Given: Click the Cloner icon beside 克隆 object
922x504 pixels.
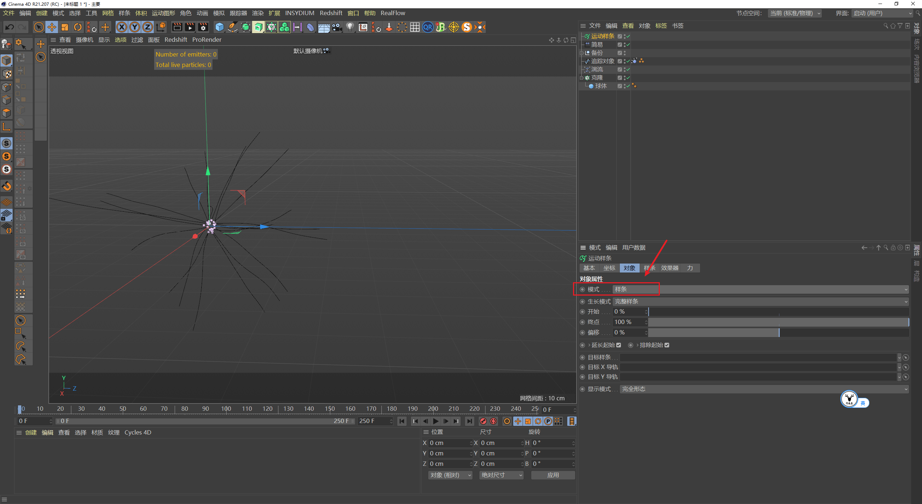Looking at the screenshot, I should [x=587, y=77].
